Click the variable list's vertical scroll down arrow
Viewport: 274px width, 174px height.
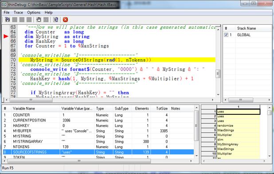(x=196, y=156)
